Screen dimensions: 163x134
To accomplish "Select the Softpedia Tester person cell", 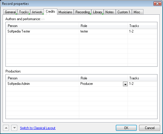I will pos(42,31).
